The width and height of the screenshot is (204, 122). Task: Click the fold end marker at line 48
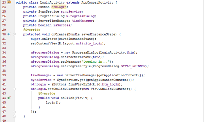tap(14, 116)
